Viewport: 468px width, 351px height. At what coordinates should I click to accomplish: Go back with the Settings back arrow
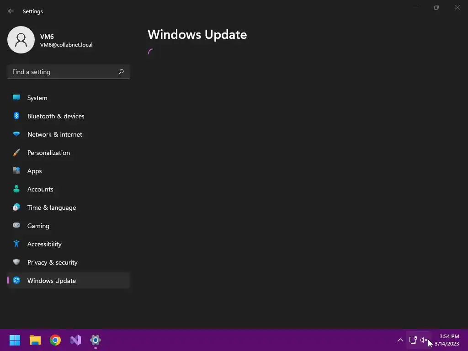(11, 11)
